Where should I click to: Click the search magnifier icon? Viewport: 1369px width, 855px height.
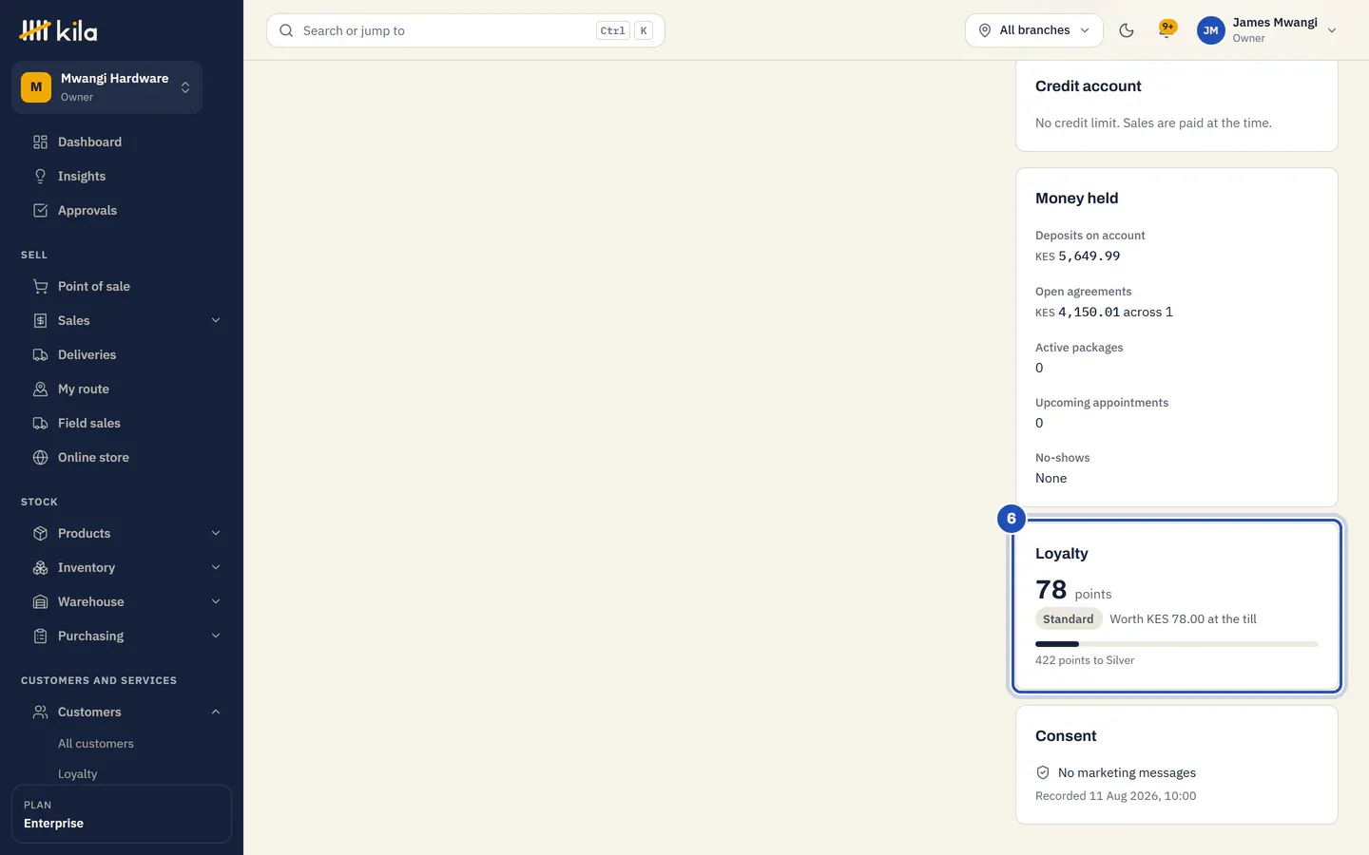[286, 30]
